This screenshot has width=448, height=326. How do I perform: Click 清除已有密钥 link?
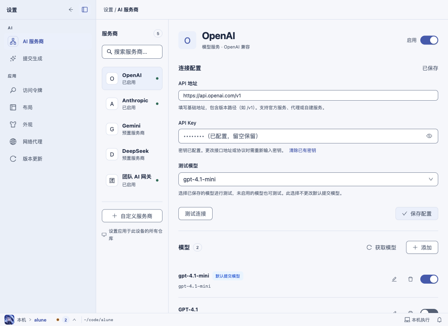(x=302, y=150)
